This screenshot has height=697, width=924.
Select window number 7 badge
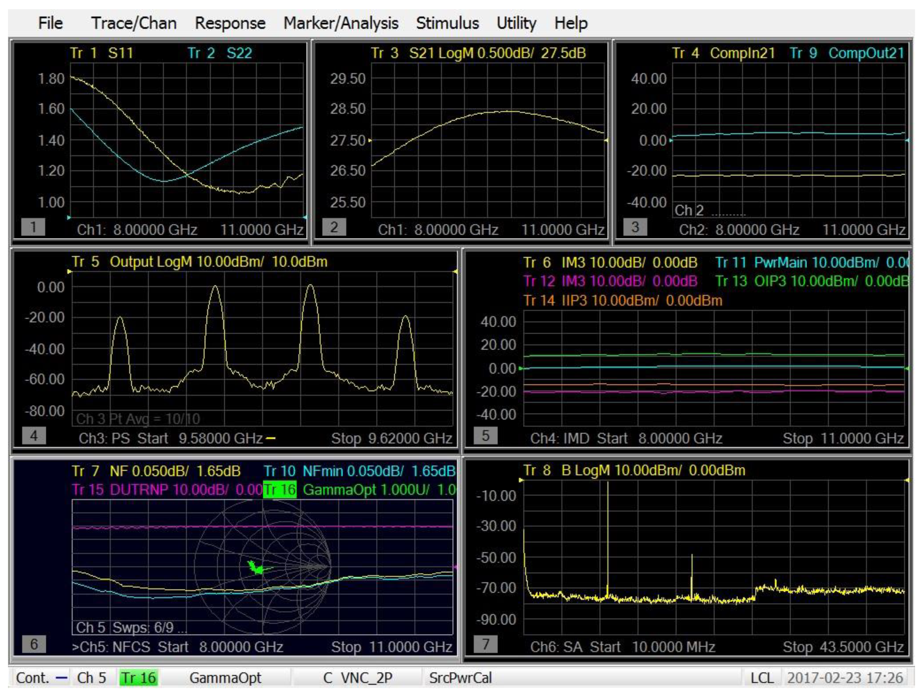485,644
